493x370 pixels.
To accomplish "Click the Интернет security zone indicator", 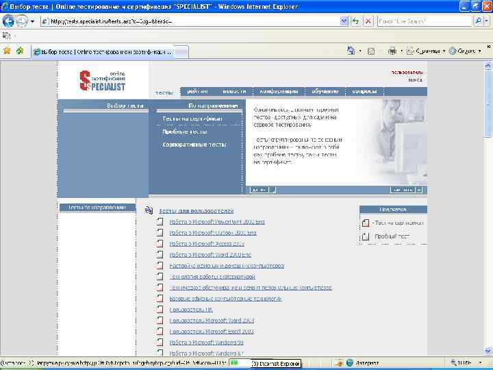I will 362,363.
